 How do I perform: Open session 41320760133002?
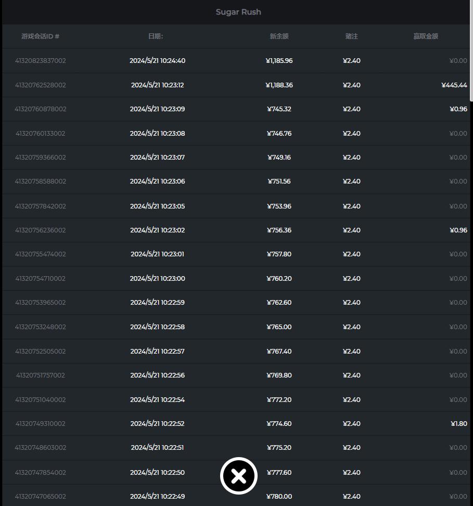[x=41, y=133]
